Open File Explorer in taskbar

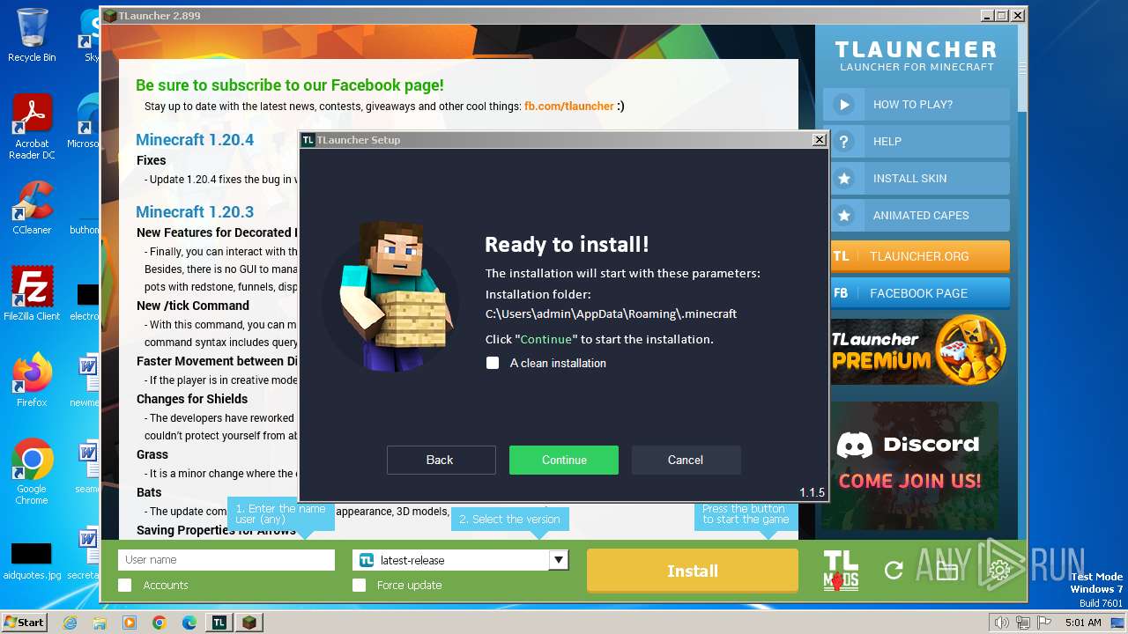100,623
